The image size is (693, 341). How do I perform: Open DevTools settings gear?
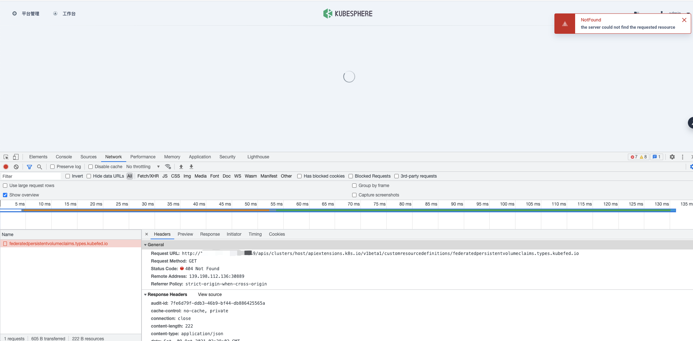point(672,157)
